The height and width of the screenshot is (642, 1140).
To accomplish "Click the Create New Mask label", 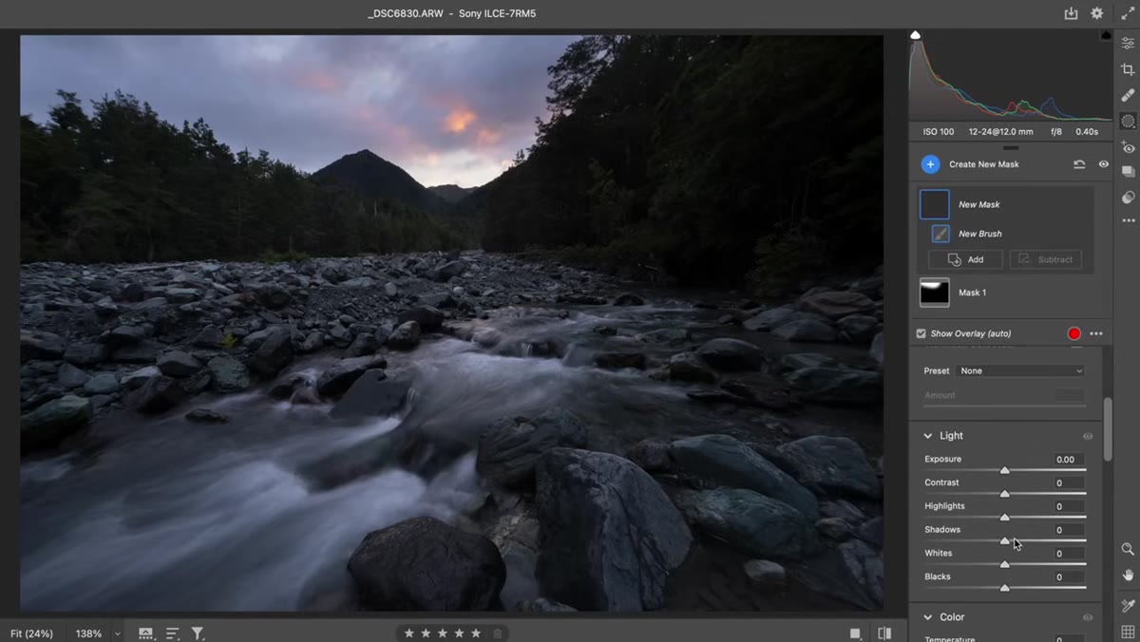I will coord(983,164).
